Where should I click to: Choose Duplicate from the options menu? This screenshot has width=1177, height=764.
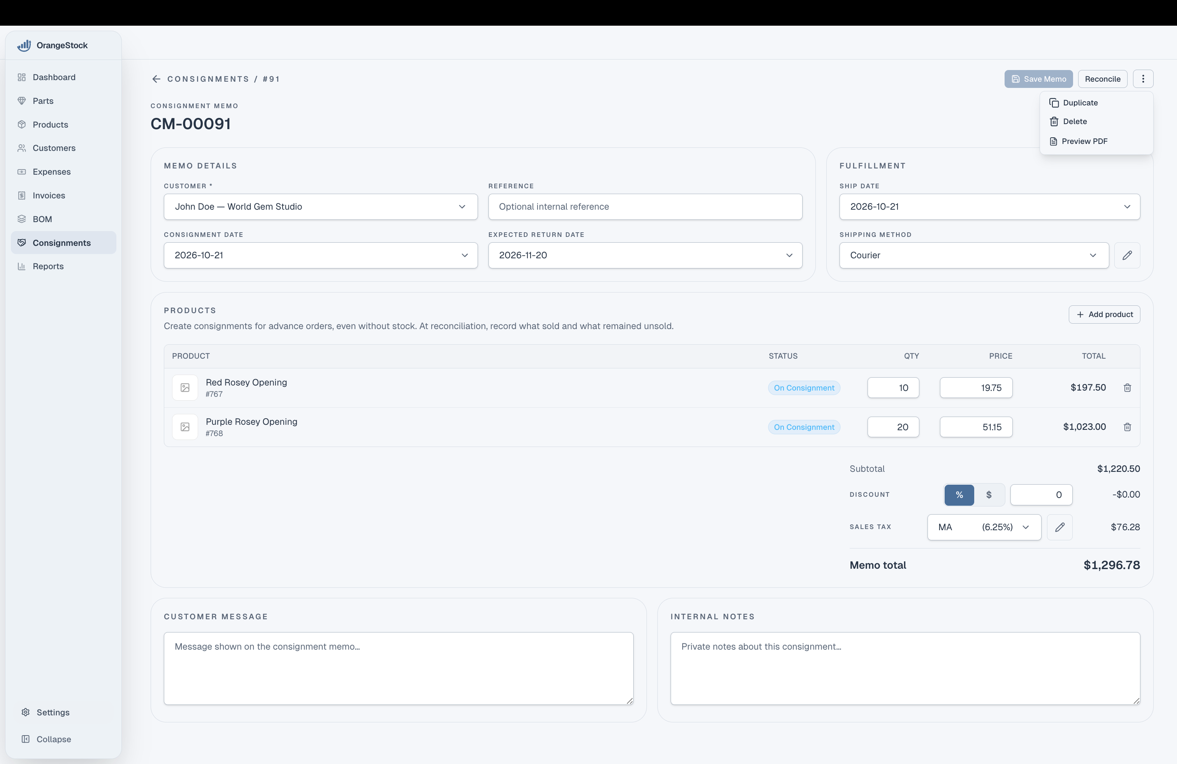tap(1096, 103)
